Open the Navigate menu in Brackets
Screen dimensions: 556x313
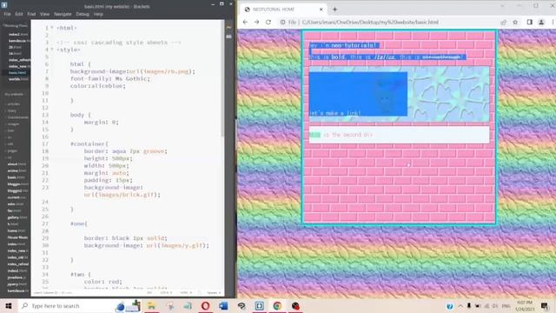pyautogui.click(x=63, y=14)
